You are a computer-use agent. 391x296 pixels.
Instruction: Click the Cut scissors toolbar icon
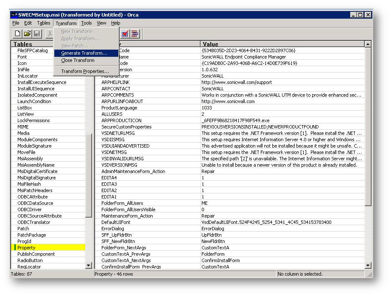[50, 34]
